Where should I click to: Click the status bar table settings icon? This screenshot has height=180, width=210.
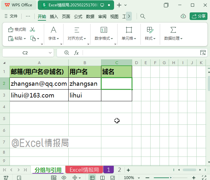point(54,178)
